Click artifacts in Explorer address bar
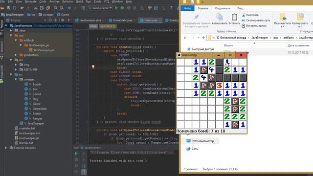The width and height of the screenshot is (313, 176). (x=289, y=38)
